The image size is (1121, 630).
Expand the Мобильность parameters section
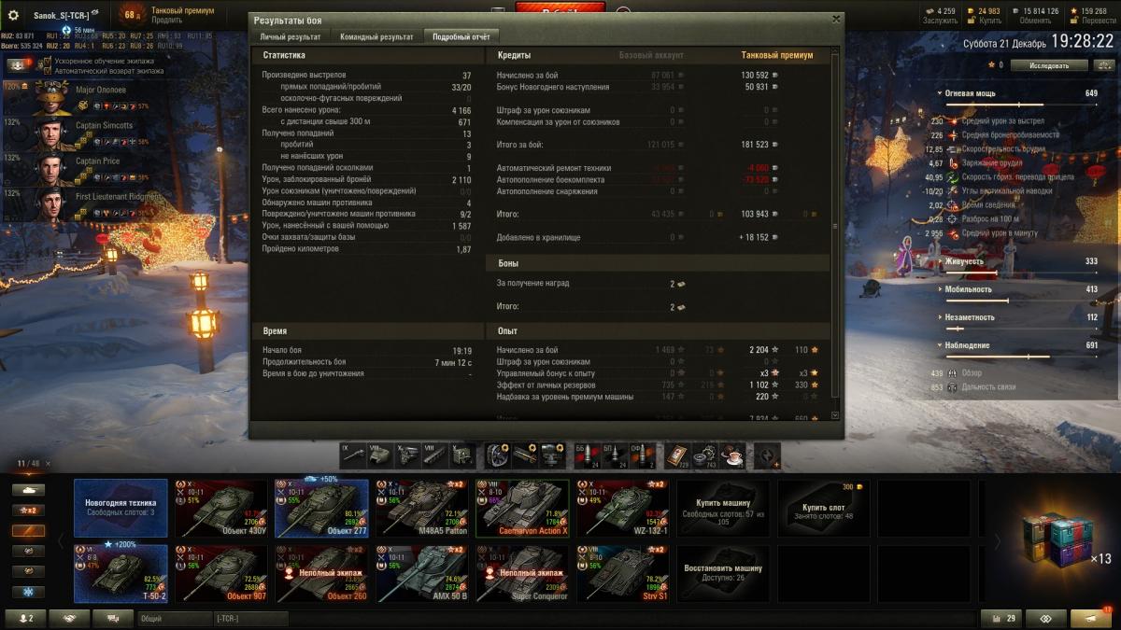click(x=940, y=289)
